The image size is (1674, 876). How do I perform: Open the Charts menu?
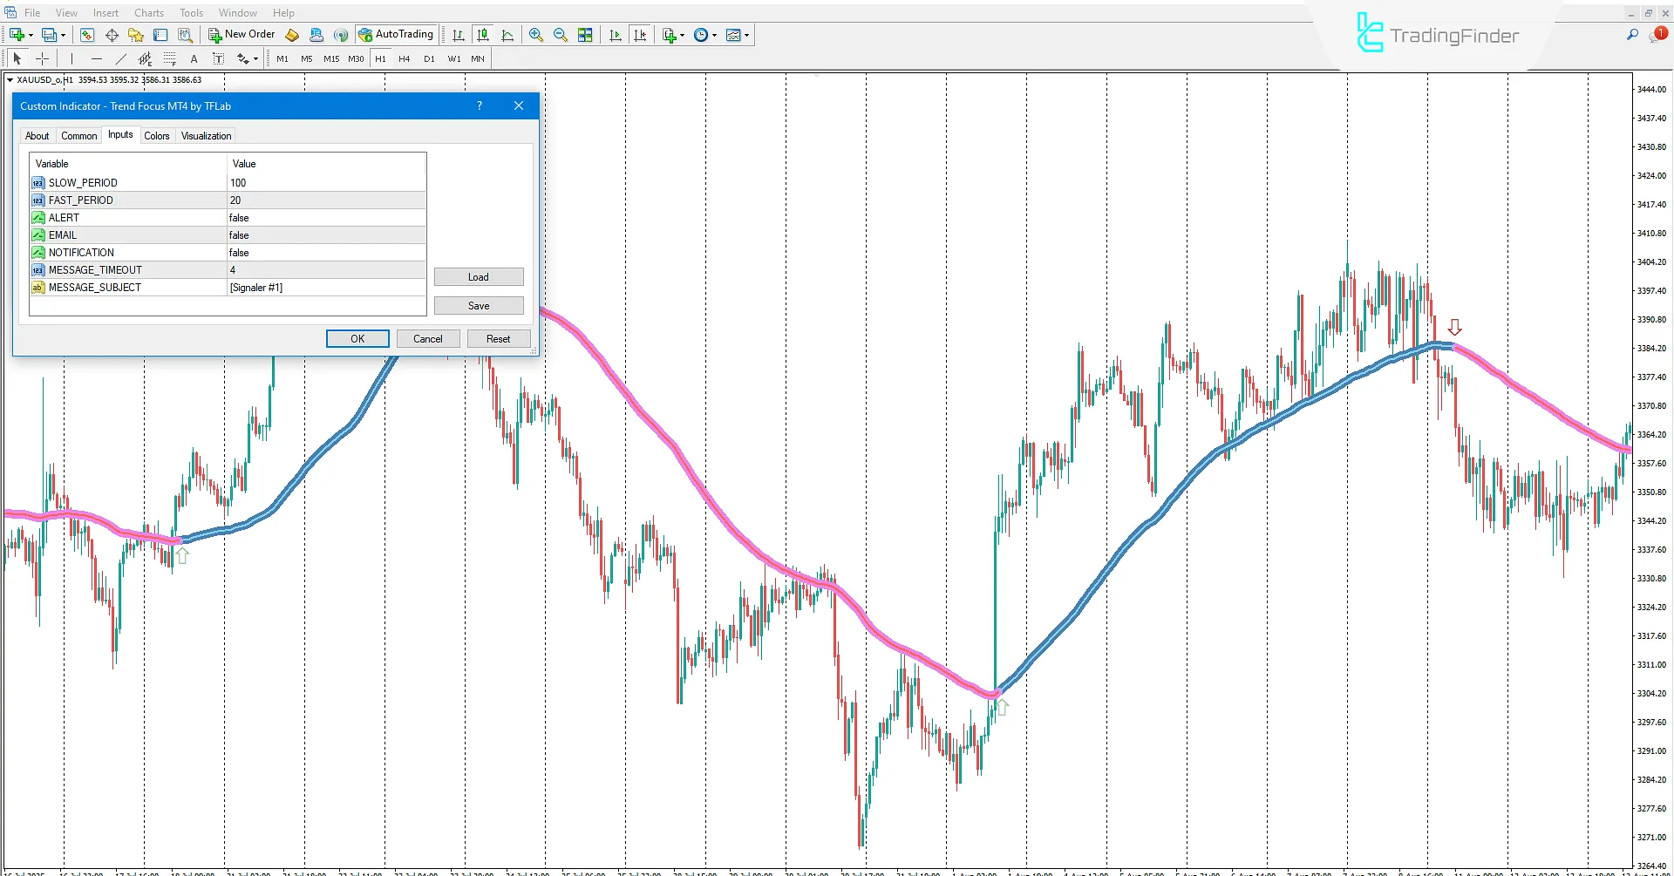[x=148, y=12]
